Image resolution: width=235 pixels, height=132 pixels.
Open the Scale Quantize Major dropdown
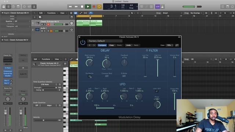[x=50, y=105]
